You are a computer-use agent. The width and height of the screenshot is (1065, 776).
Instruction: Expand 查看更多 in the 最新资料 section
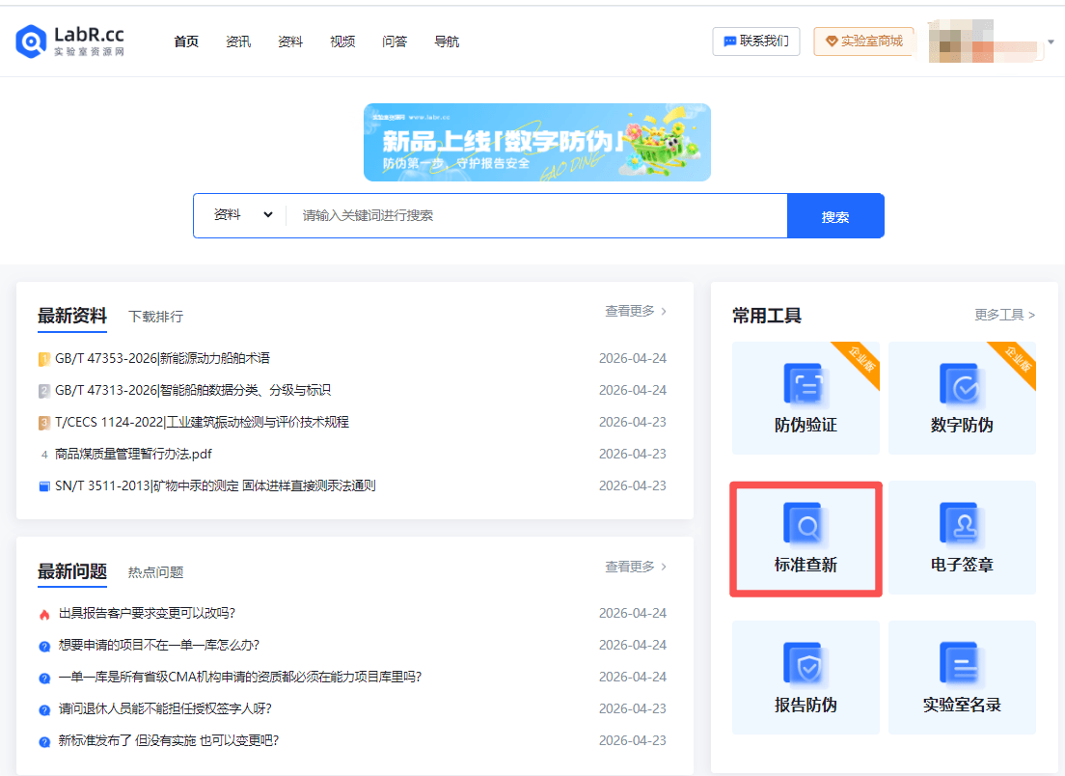point(635,311)
